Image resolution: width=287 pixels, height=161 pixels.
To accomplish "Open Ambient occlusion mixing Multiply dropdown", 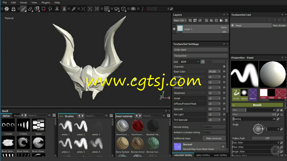I will coord(214,132).
